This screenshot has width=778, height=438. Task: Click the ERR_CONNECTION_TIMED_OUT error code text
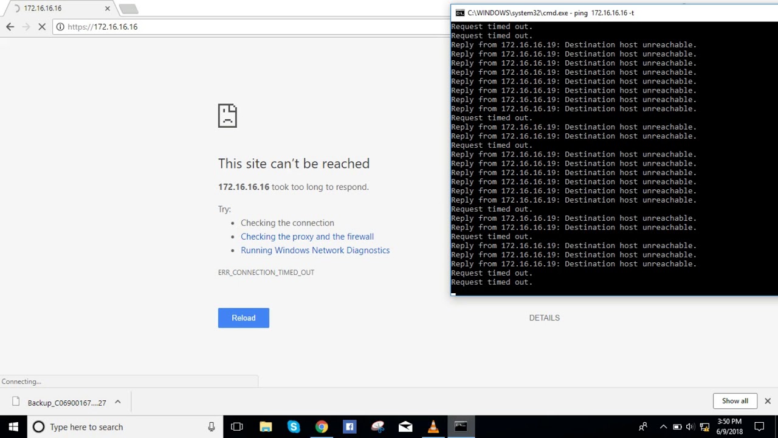pos(266,273)
